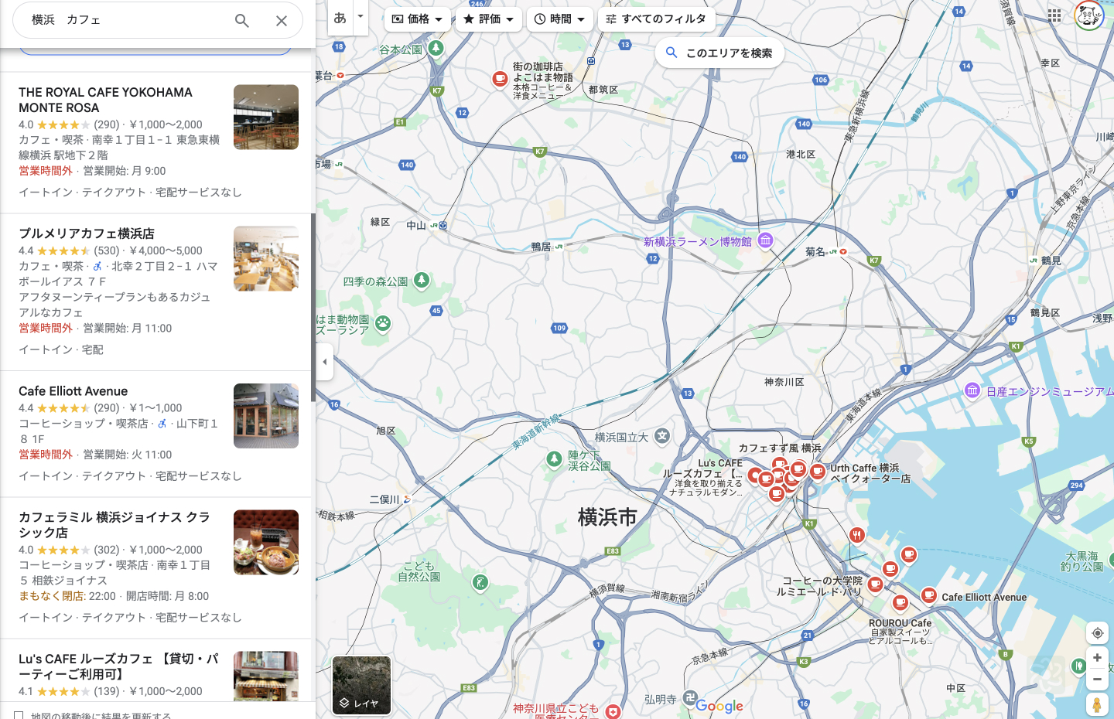Select the コーヒーの大学院 cafe pin
Viewport: 1114px width, 719px height.
pyautogui.click(x=876, y=584)
